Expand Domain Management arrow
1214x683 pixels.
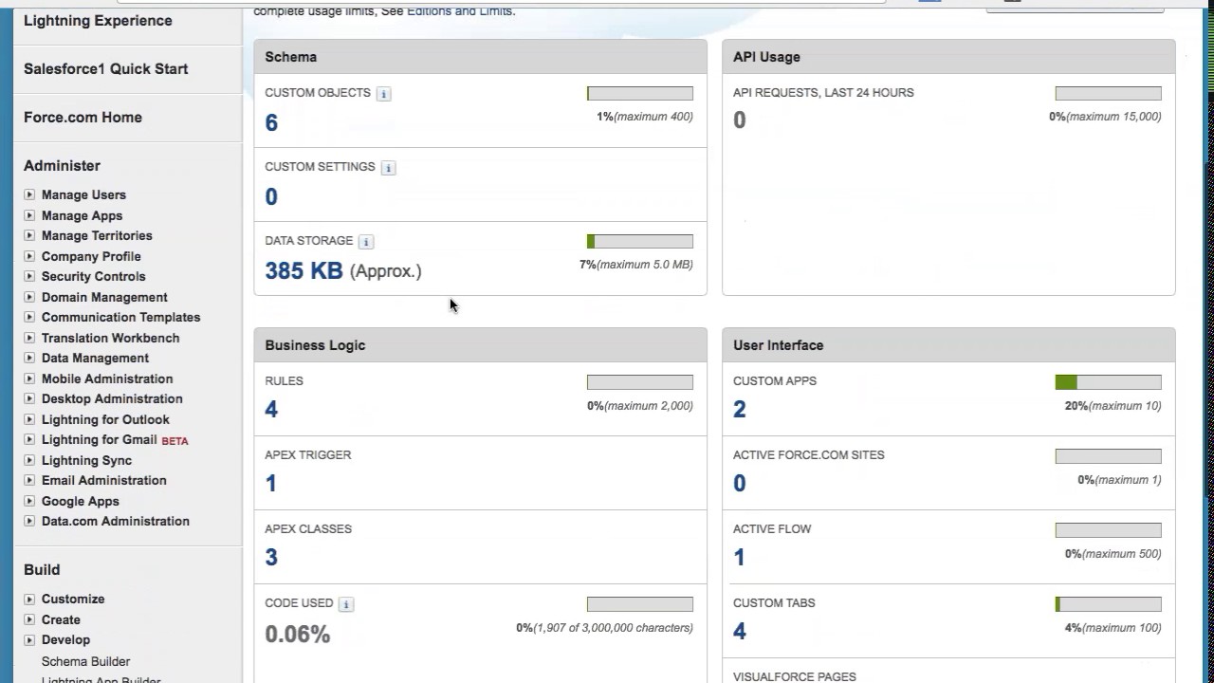(x=29, y=297)
